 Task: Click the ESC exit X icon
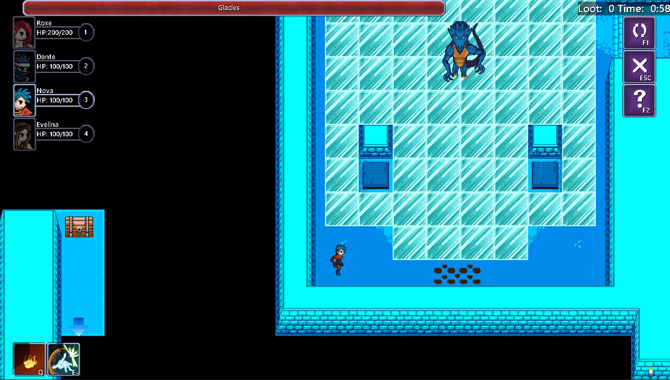(639, 67)
